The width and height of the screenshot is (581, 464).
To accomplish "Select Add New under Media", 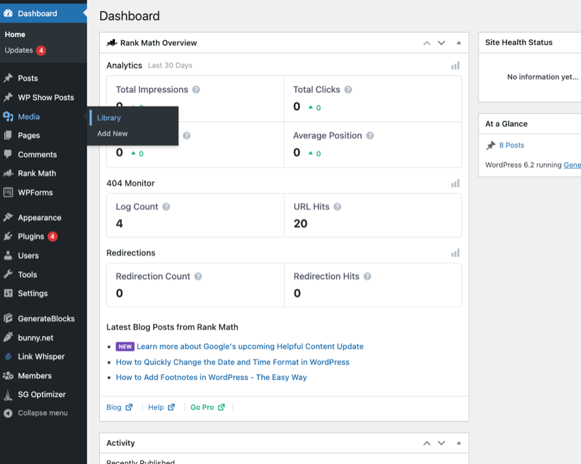I will (x=111, y=133).
